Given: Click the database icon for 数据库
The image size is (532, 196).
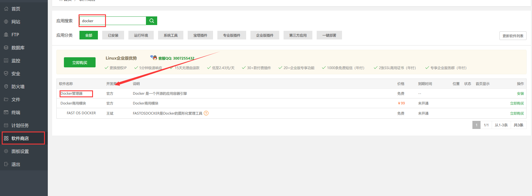Looking at the screenshot, I should pyautogui.click(x=6, y=47).
